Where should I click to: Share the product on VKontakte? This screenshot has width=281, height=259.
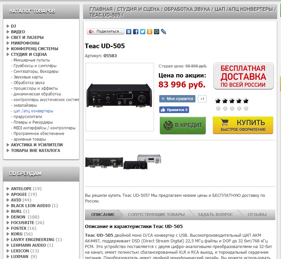128,32
